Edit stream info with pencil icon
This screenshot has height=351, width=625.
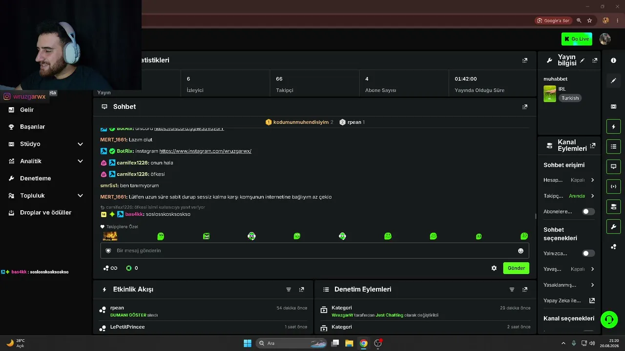pyautogui.click(x=582, y=60)
